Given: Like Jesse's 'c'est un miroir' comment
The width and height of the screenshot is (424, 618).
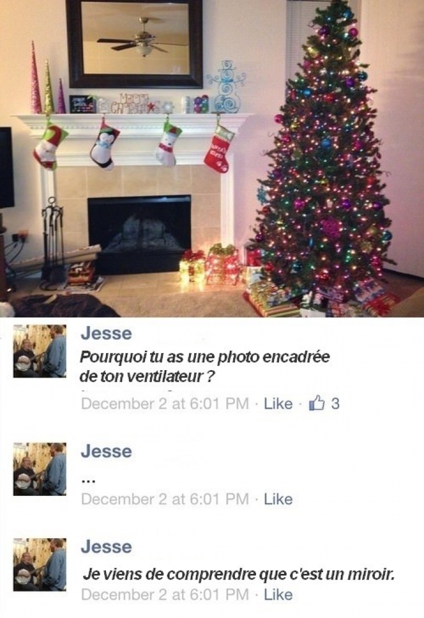Looking at the screenshot, I should 278,594.
